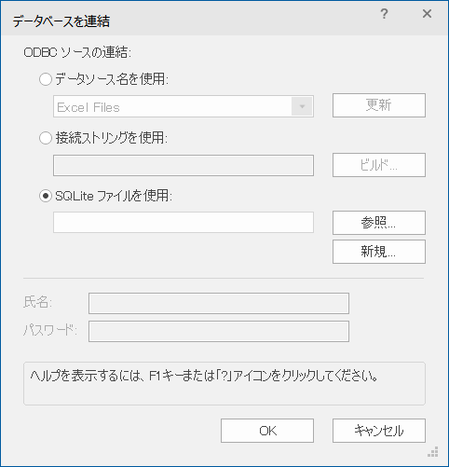
Task: Close the データベースを連結 dialog
Action: [427, 14]
